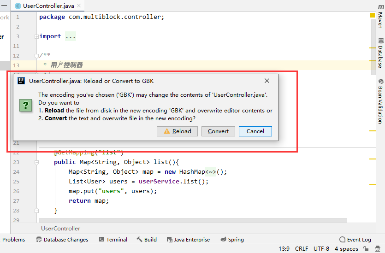Open the Database Changes tool window
Image resolution: width=385 pixels, height=253 pixels.
pyautogui.click(x=62, y=240)
